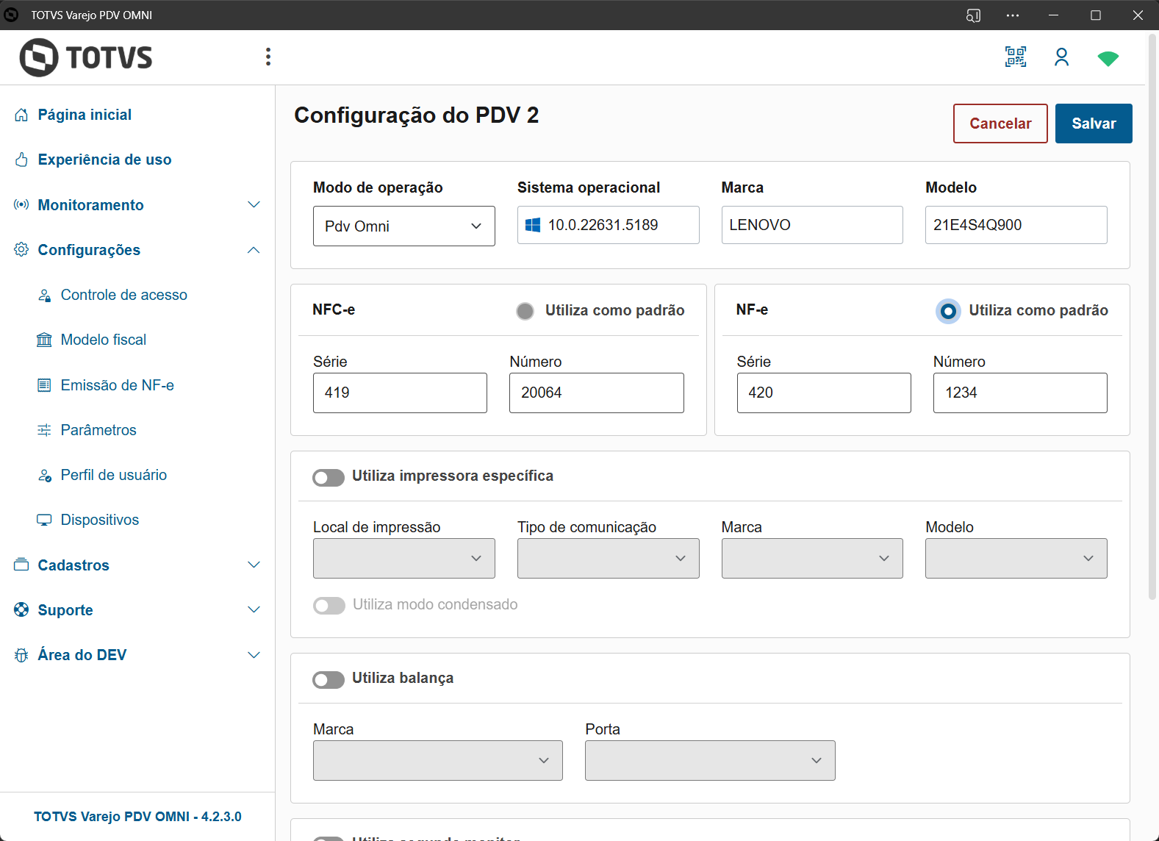
Task: Select NFC-e Utiliza como padrão radio
Action: tap(525, 311)
